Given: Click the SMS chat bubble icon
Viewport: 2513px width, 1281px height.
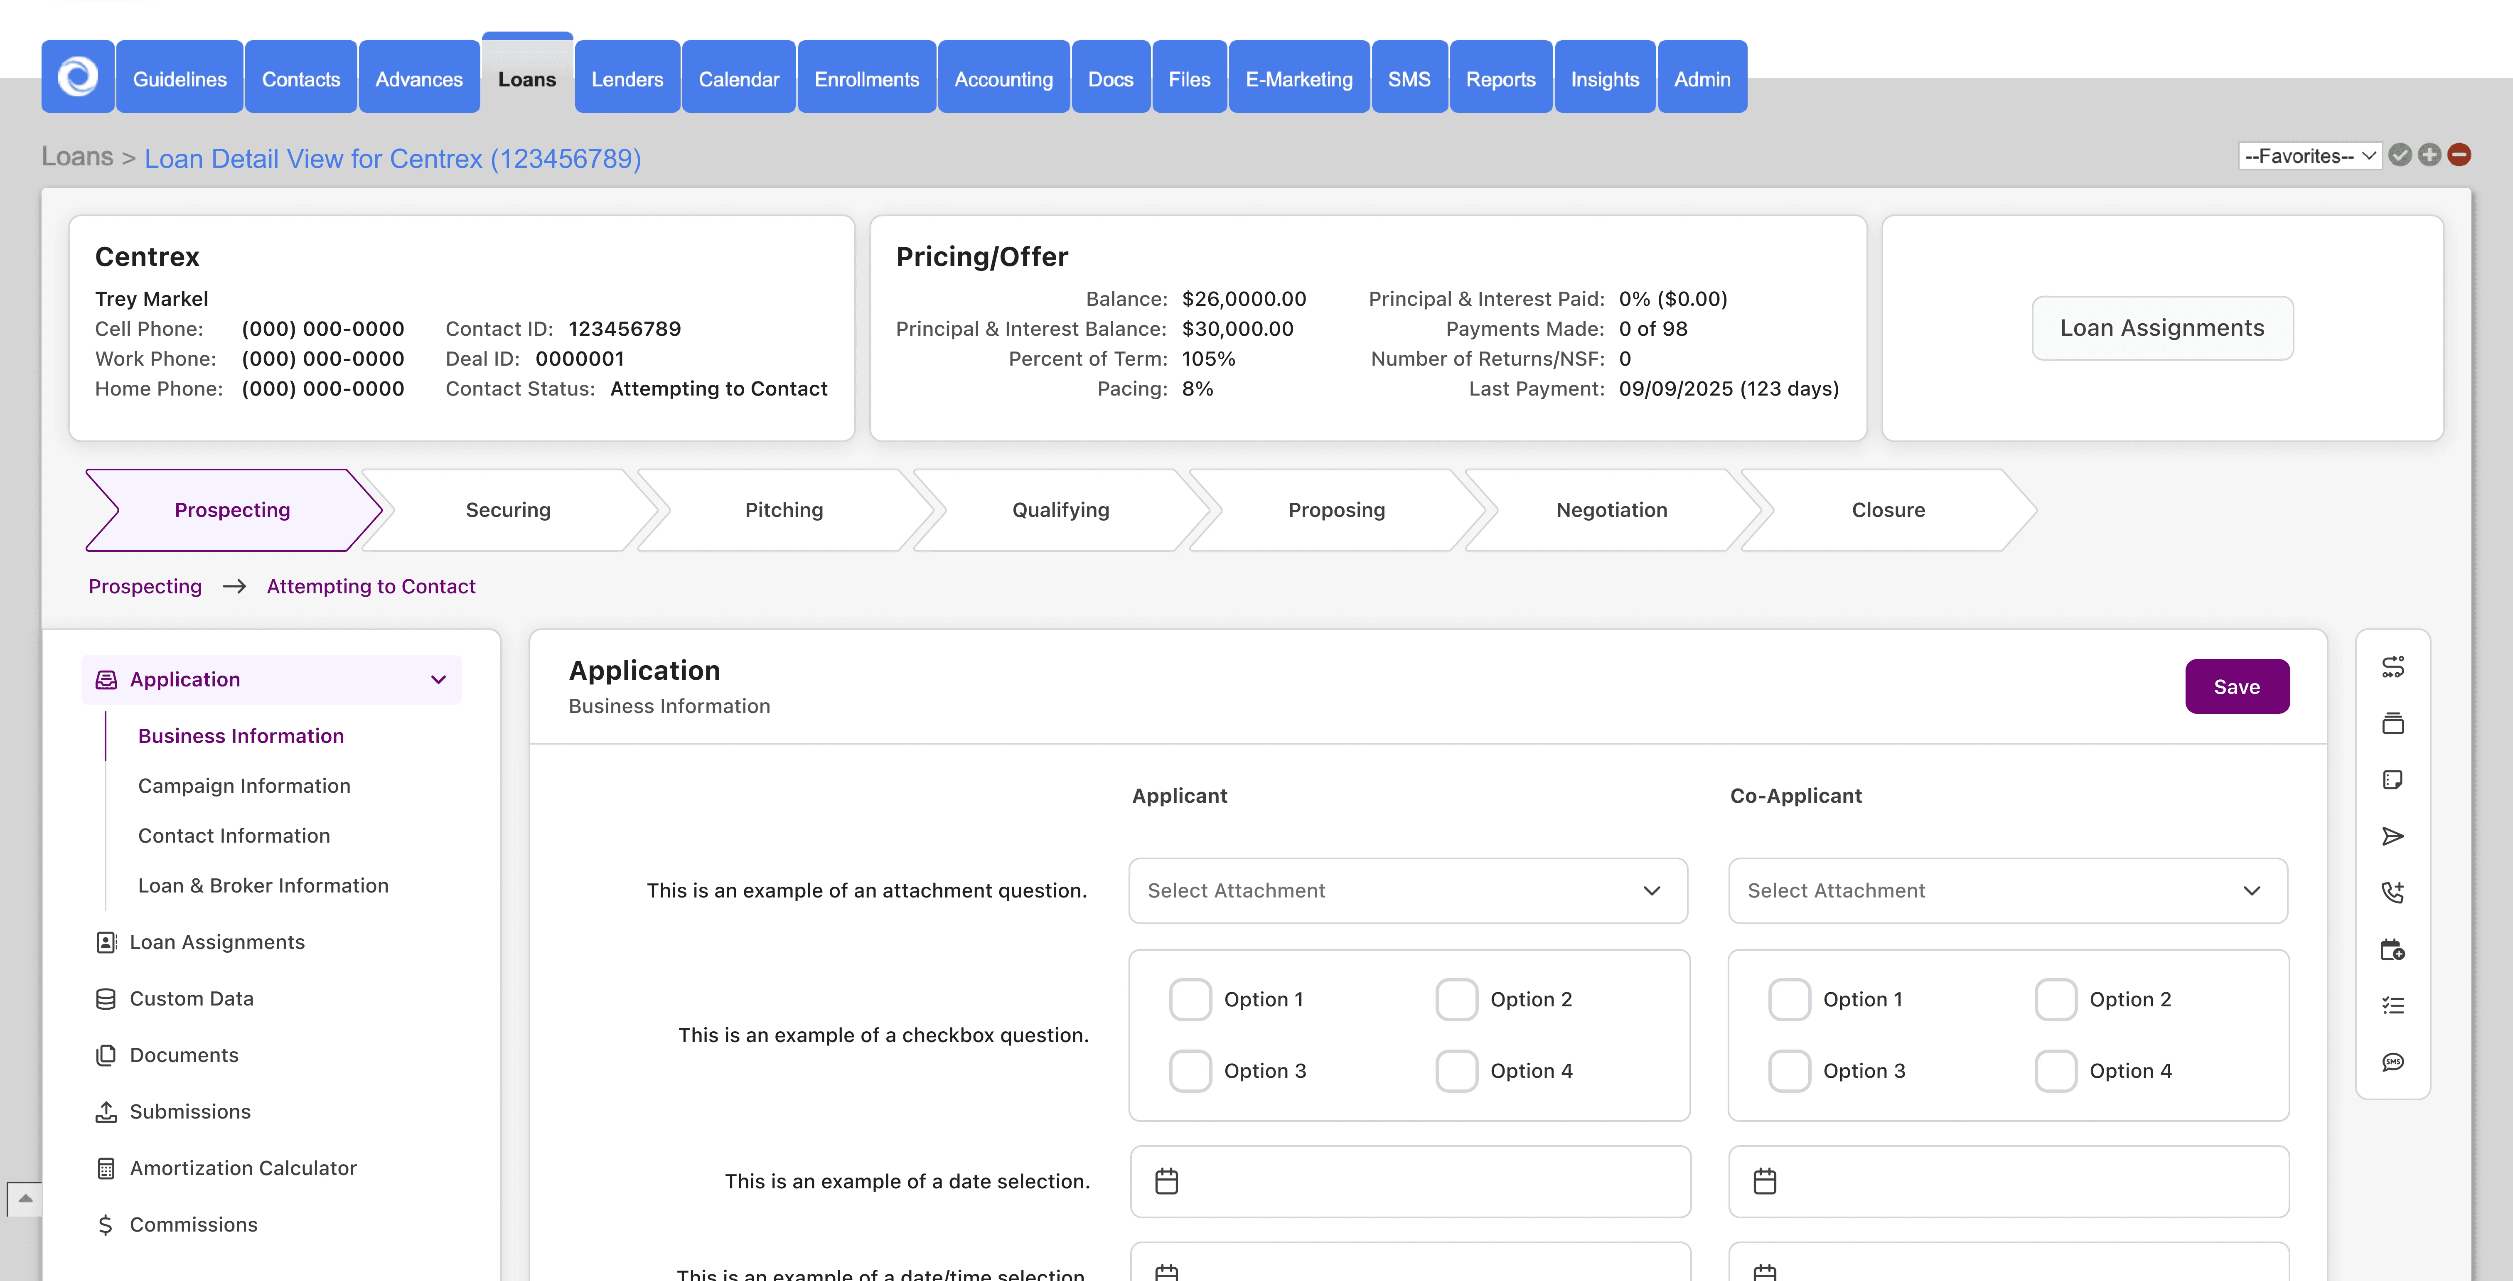Looking at the screenshot, I should point(2392,1062).
